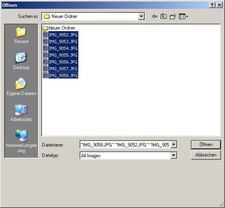Close the Öffnen dialog
The height and width of the screenshot is (208, 225).
click(219, 5)
